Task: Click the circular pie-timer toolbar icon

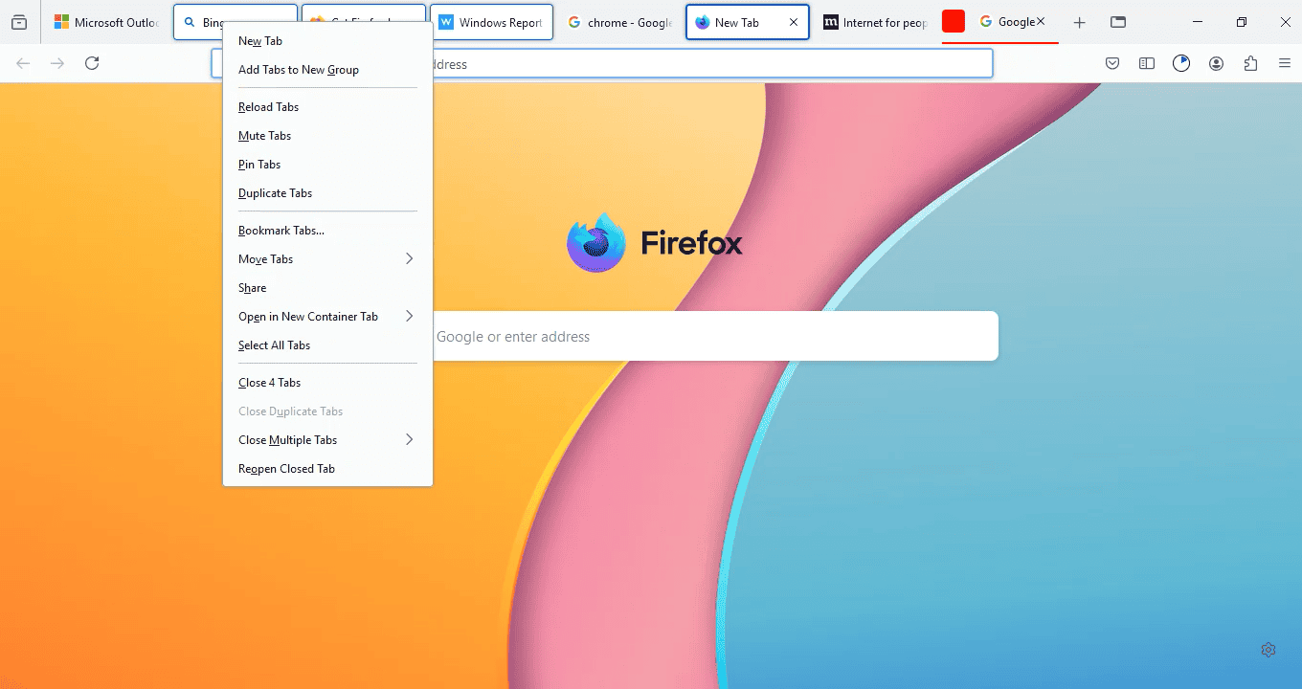Action: (1181, 63)
